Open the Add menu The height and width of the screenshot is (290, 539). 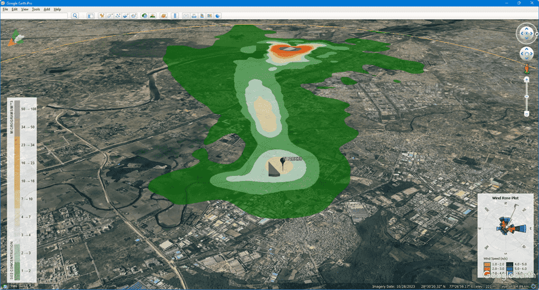pos(47,10)
